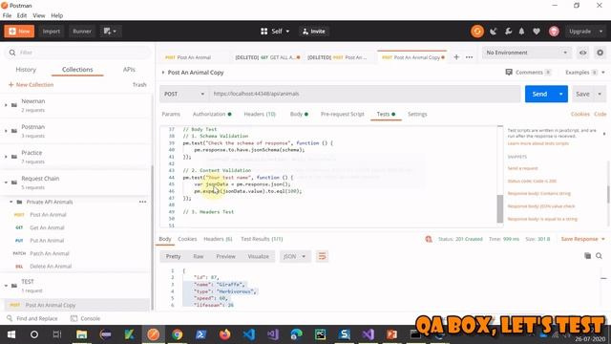Open the No Environment dropdown
Screen dimensions: 611x344
point(526,53)
